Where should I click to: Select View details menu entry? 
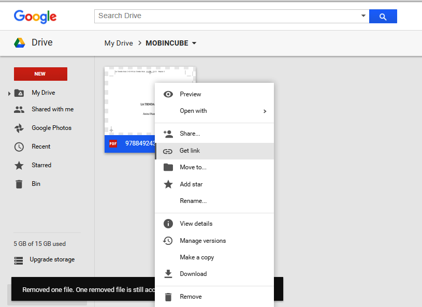214,224
